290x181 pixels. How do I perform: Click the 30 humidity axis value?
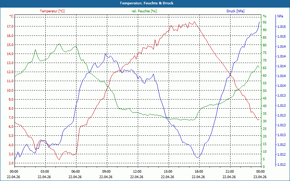[265, 121]
